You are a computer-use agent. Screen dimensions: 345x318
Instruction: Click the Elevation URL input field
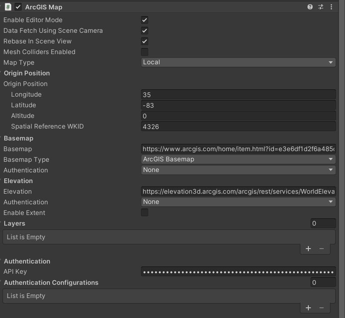click(x=238, y=192)
